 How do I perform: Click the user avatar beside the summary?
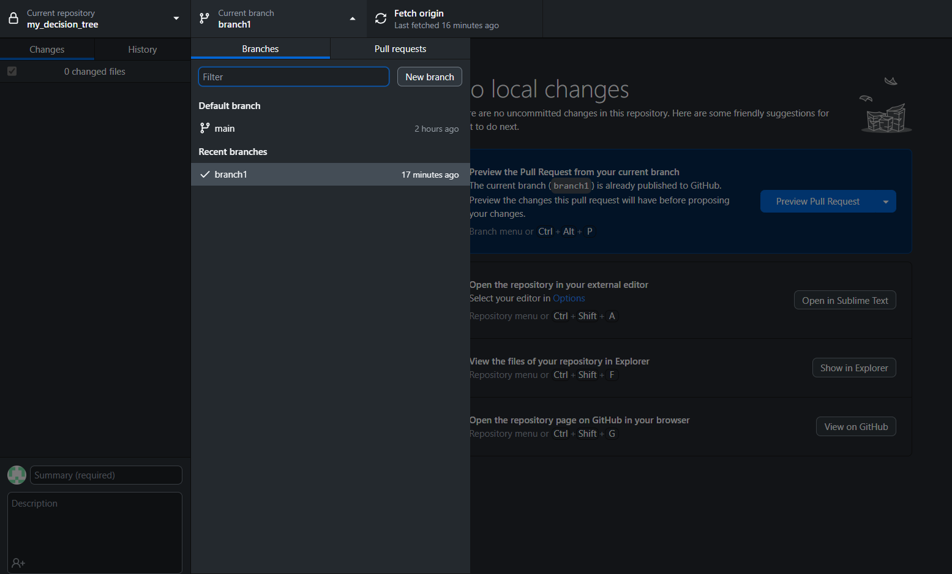17,475
